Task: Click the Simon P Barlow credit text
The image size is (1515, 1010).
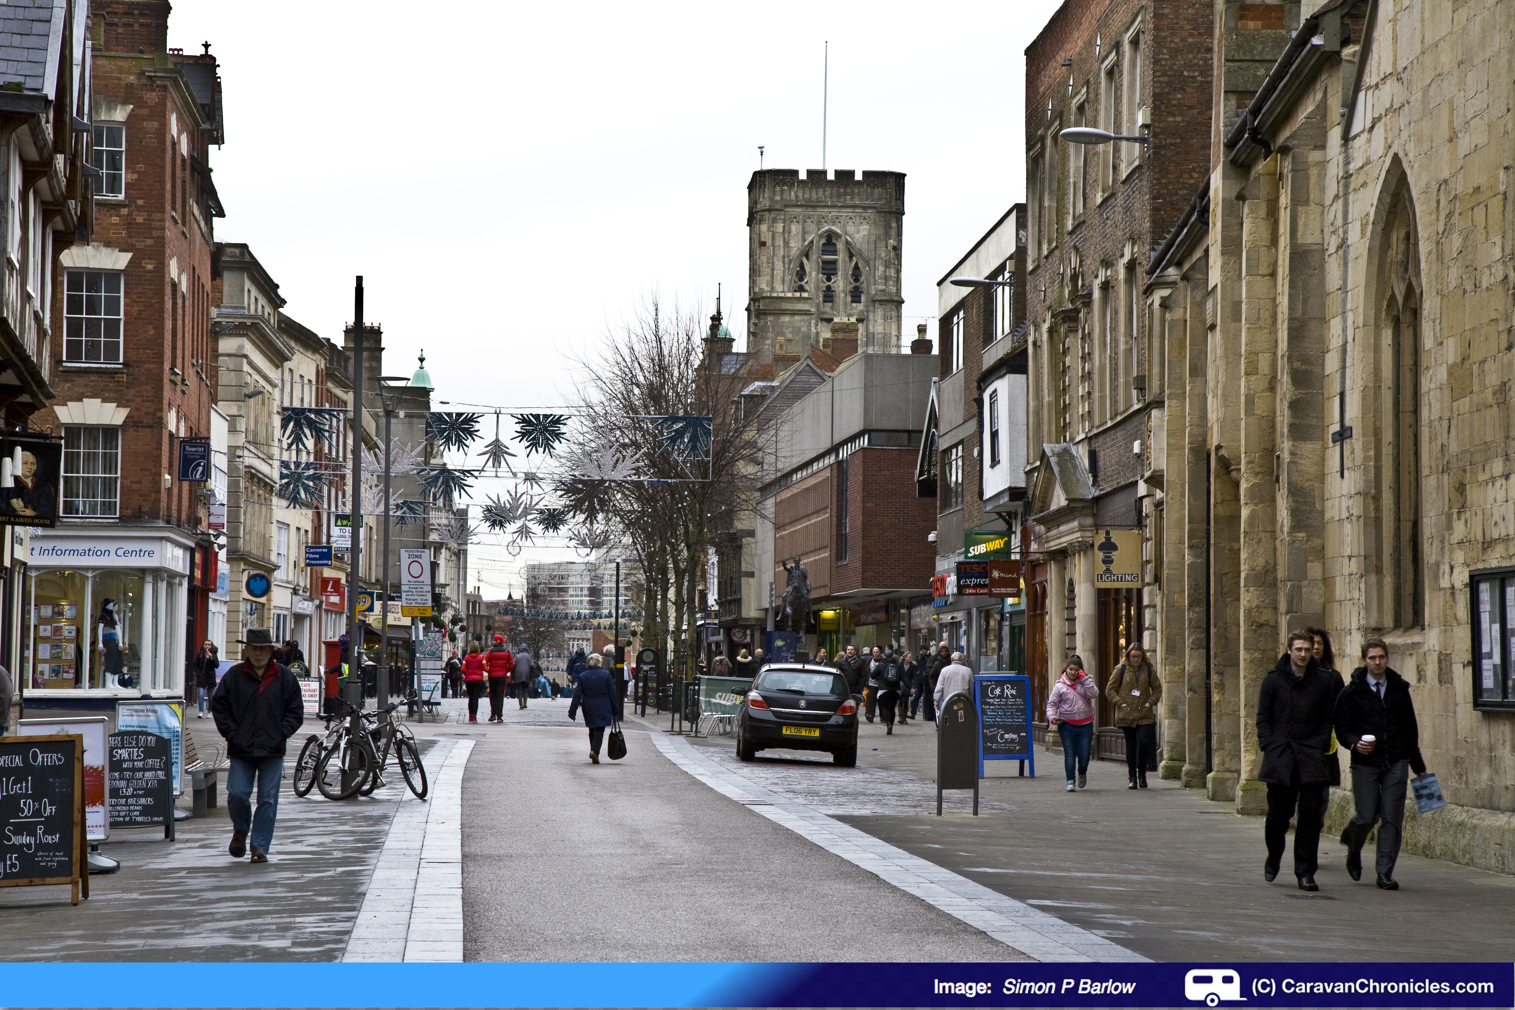Action: coord(1069,987)
